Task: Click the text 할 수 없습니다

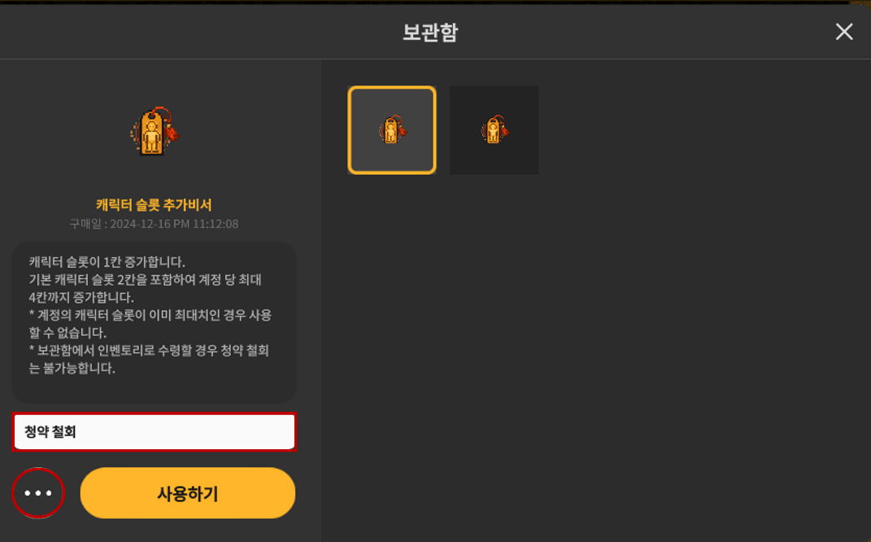Action: (x=68, y=333)
